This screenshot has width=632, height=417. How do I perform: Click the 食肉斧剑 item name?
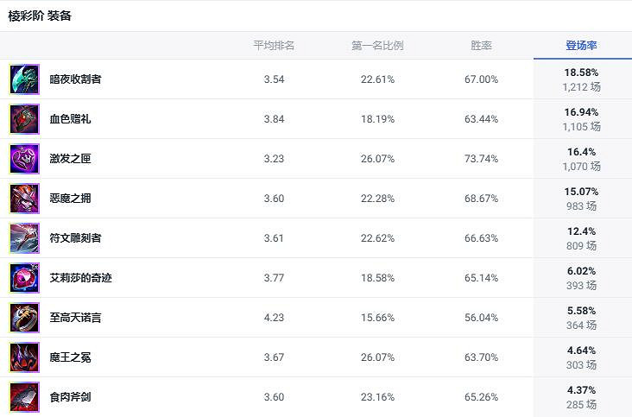70,397
